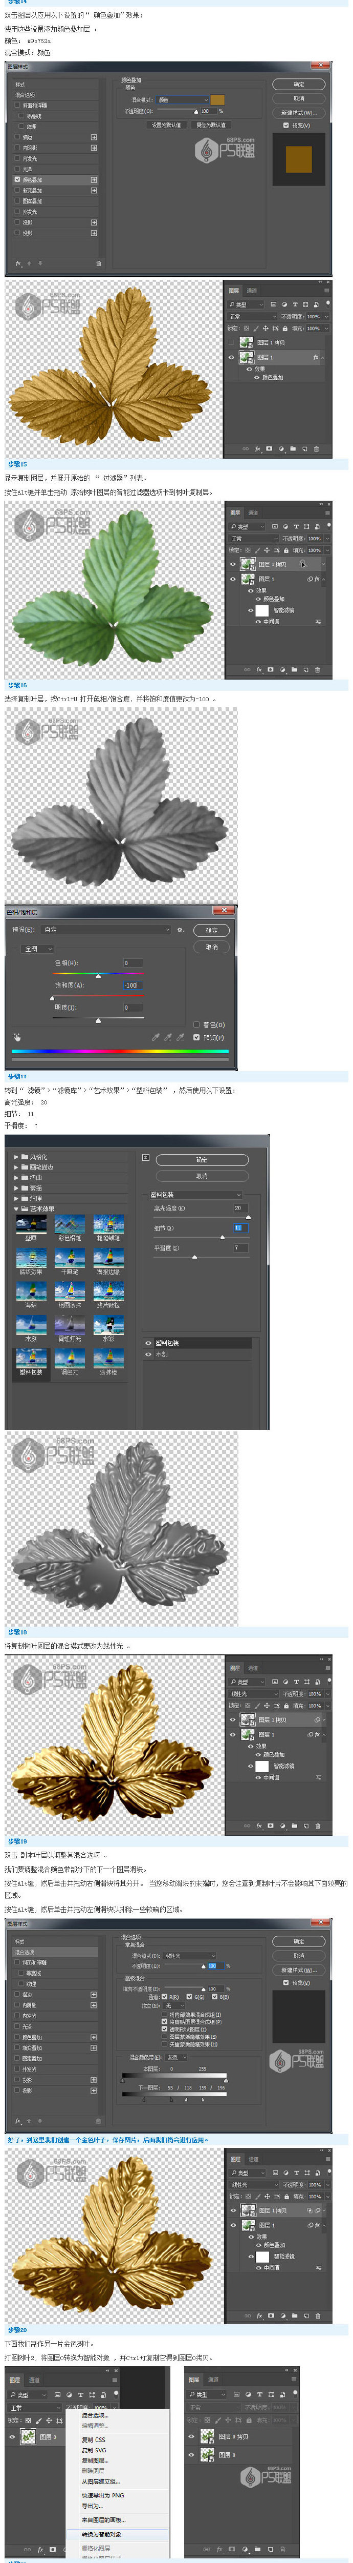Image resolution: width=353 pixels, height=2563 pixels.
Task: Click 明度 slider track in Hue/Saturation
Action: tap(97, 1018)
